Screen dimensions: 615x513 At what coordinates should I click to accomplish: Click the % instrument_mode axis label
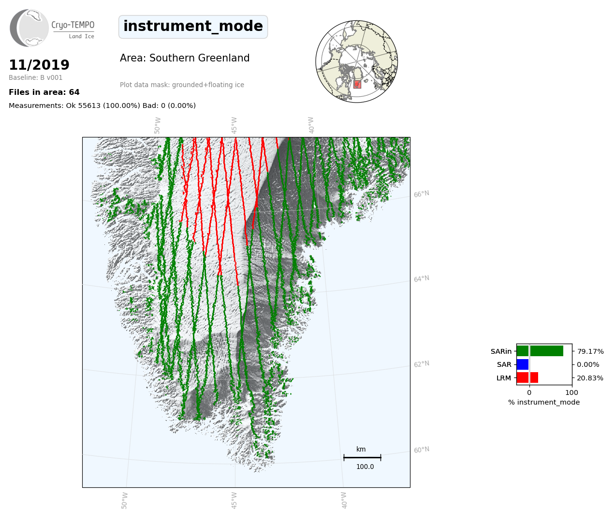click(544, 402)
